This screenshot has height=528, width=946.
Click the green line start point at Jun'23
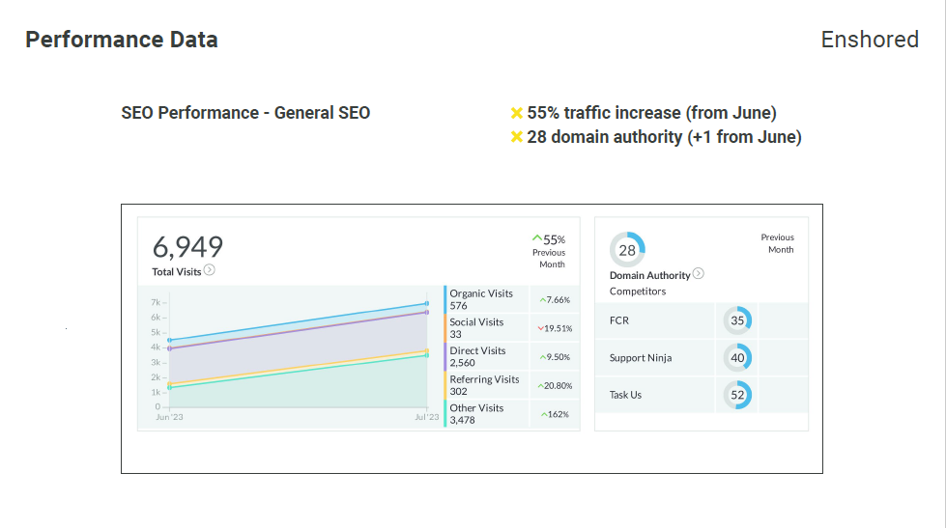[169, 388]
